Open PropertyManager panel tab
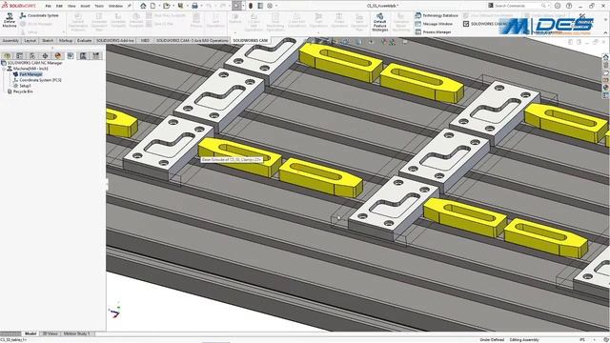 click(19, 56)
